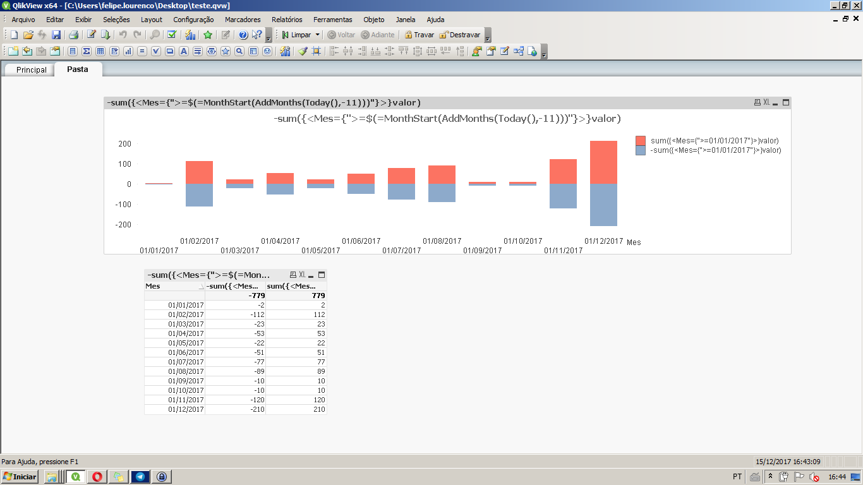
Task: Click the Open folder icon
Action: click(x=28, y=35)
